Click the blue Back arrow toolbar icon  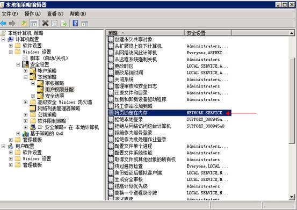(3, 23)
